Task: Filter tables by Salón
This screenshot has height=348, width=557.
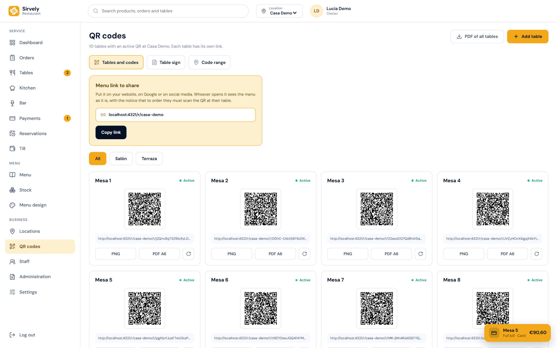Action: tap(121, 159)
